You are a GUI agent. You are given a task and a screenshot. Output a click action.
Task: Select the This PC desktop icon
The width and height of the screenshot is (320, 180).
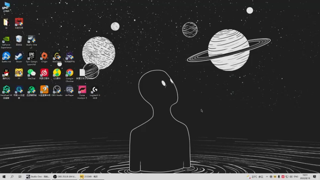(x=6, y=7)
